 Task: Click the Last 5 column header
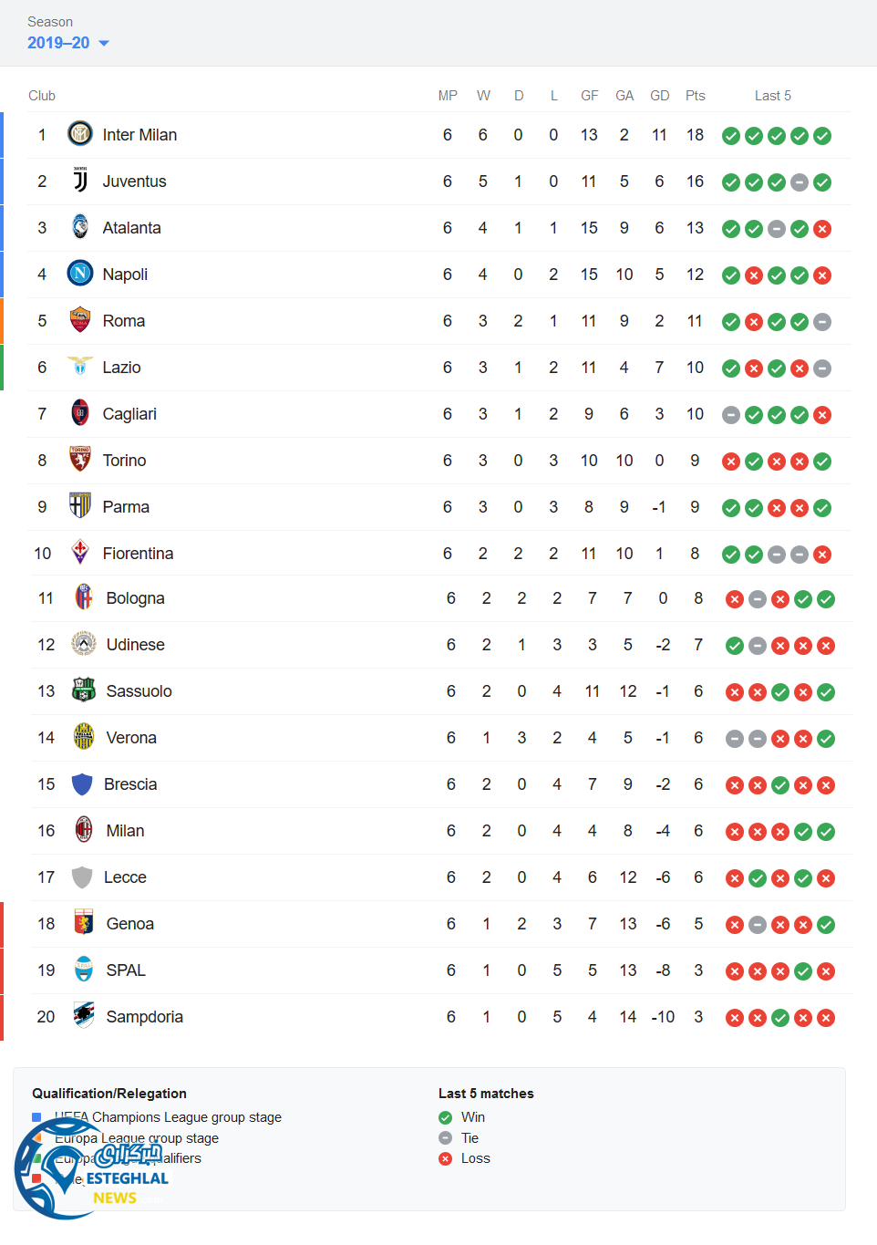click(x=772, y=96)
